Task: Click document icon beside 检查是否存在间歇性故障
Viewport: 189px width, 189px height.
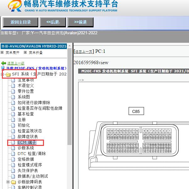Action: click(x=13, y=108)
